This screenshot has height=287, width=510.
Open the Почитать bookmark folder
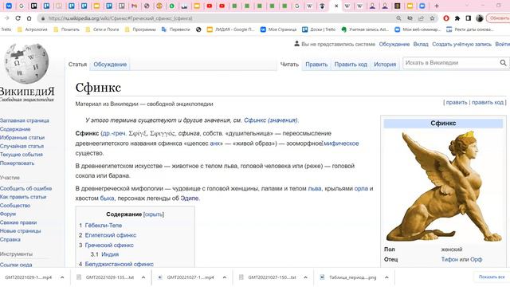tap(66, 29)
